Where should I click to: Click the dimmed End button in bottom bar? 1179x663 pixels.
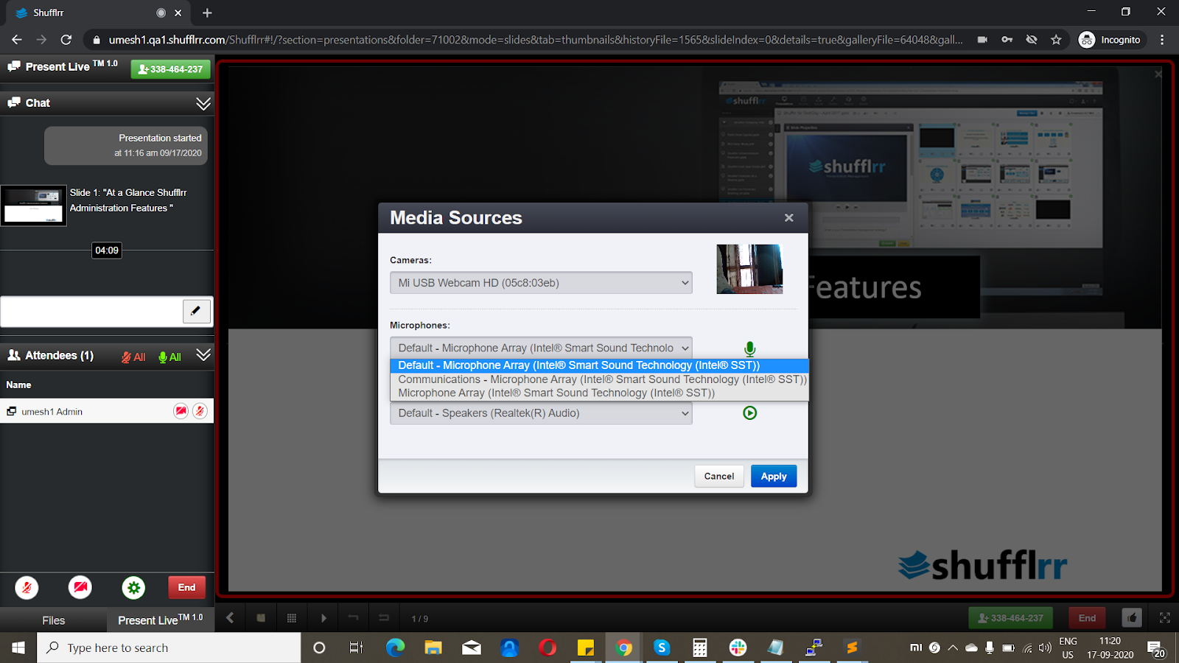click(1087, 618)
